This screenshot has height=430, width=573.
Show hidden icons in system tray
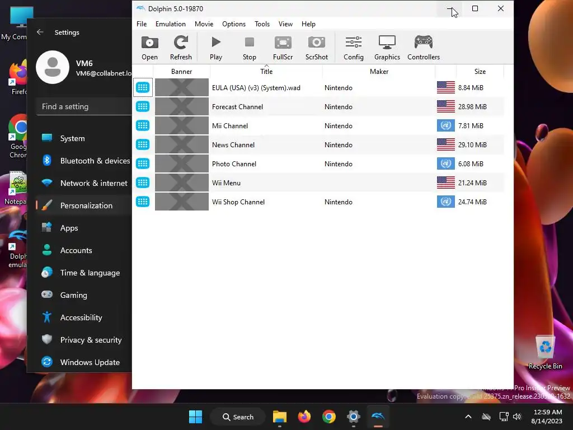click(468, 417)
